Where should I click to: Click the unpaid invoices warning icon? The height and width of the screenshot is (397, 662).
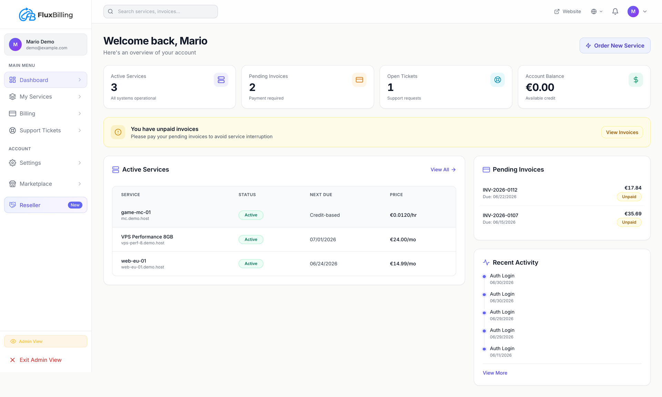[118, 132]
